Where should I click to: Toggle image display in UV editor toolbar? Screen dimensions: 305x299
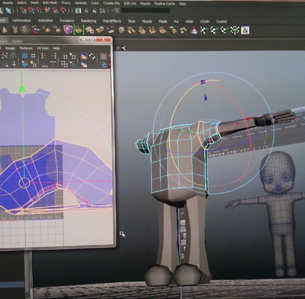pyautogui.click(x=84, y=56)
